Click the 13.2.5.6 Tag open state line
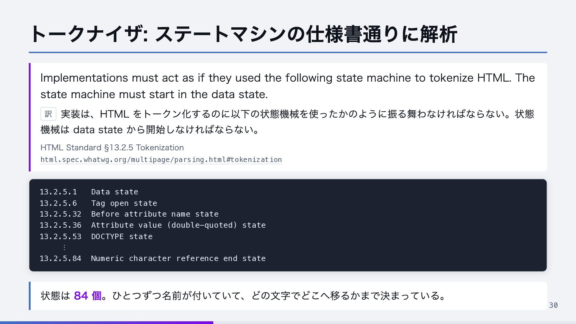The height and width of the screenshot is (324, 576). click(98, 203)
